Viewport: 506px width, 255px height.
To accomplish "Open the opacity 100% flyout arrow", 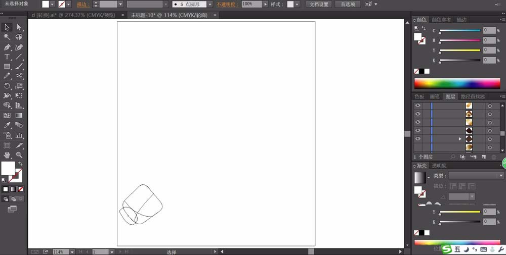I will [x=265, y=4].
